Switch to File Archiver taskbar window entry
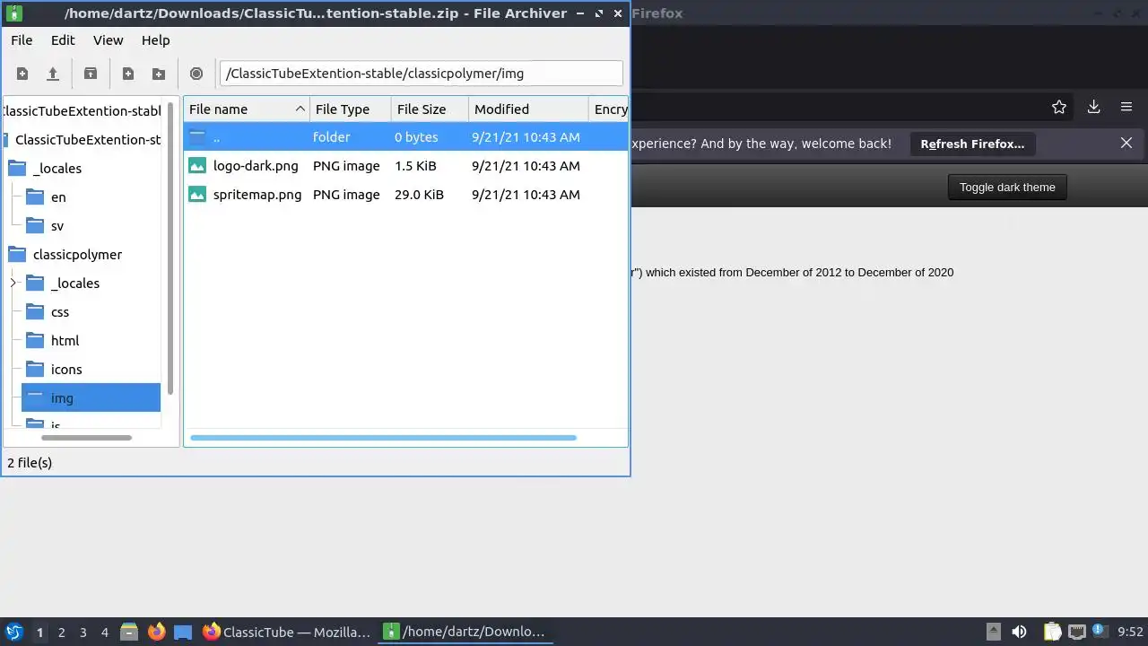Image resolution: width=1148 pixels, height=646 pixels. (x=465, y=632)
